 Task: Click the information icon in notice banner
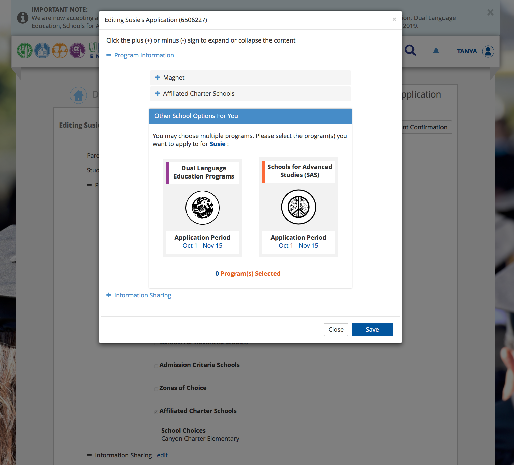[23, 18]
